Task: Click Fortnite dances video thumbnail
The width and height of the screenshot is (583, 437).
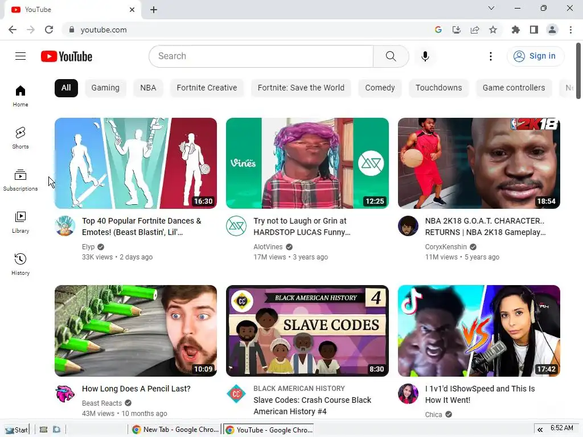Action: [x=136, y=163]
